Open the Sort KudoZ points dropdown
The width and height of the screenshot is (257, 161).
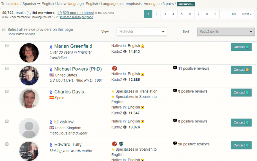coord(226,31)
